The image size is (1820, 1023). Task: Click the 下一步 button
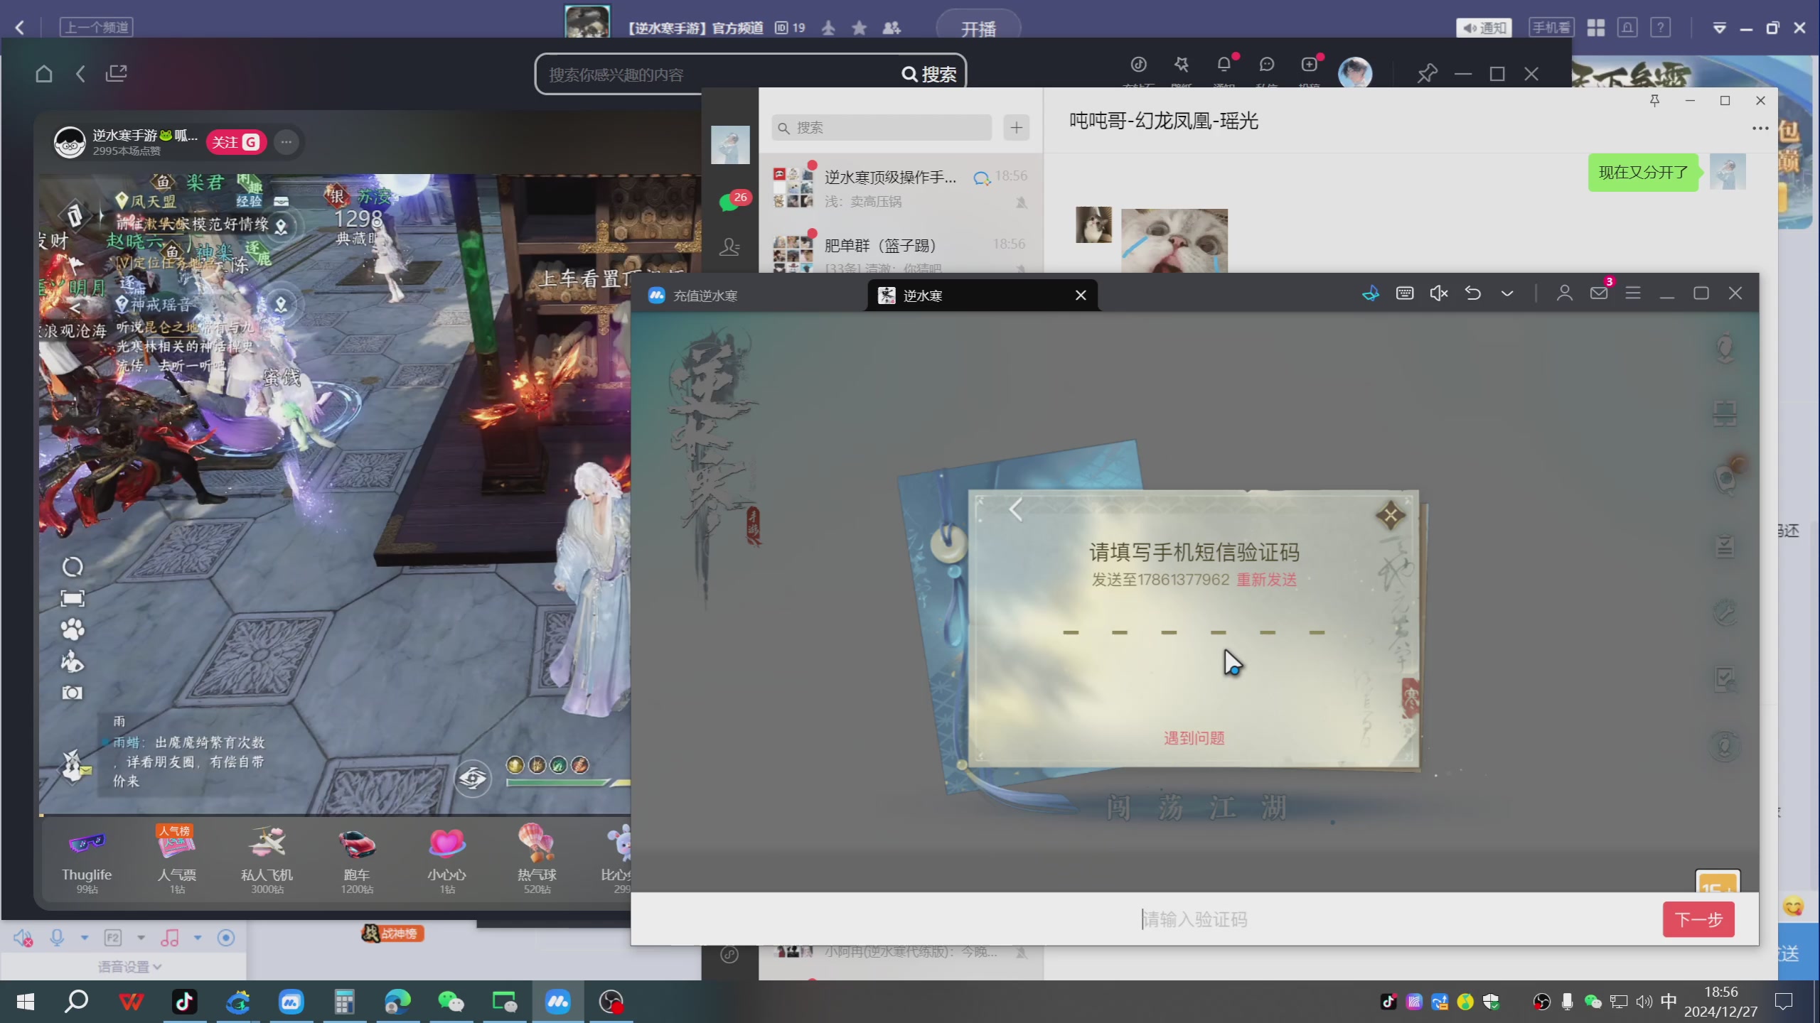coord(1698,919)
